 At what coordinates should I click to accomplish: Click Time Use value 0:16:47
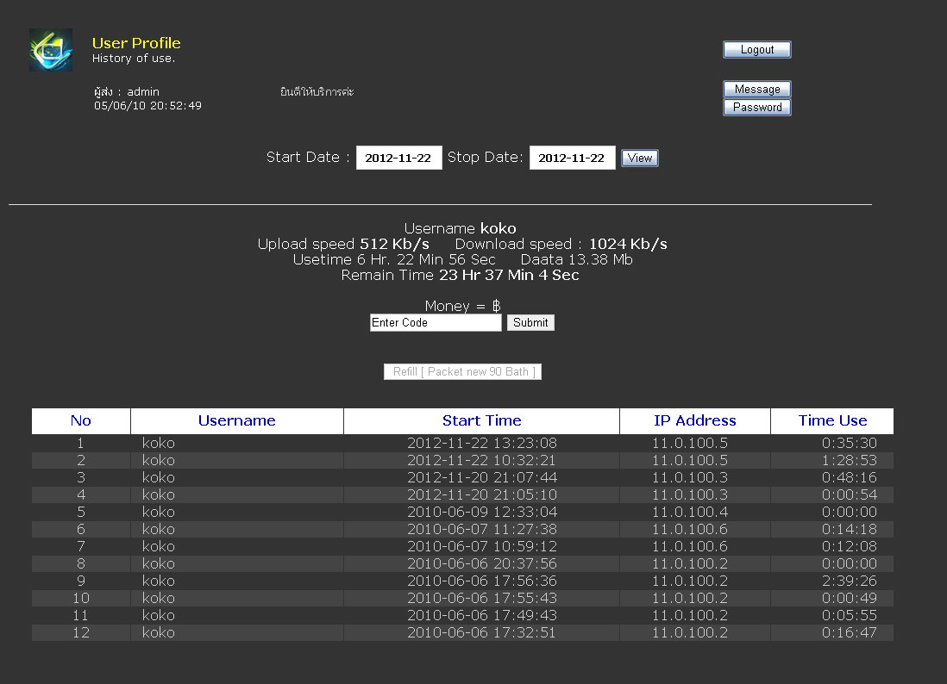coord(850,632)
